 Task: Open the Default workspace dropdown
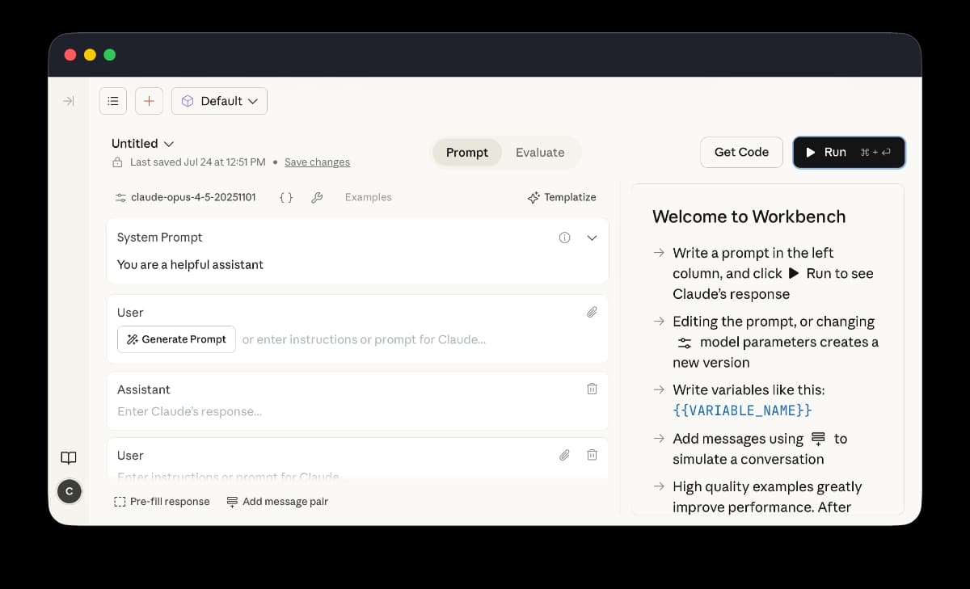220,101
